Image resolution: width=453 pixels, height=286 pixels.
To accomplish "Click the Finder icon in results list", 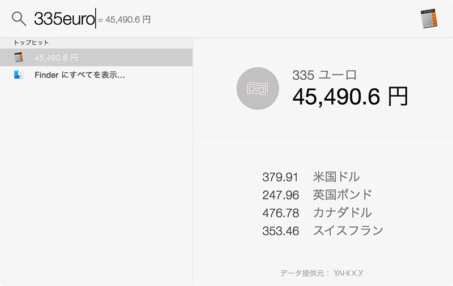I will pyautogui.click(x=19, y=75).
